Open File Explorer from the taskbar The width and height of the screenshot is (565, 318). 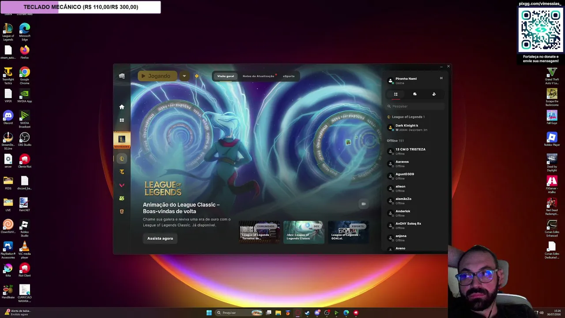(278, 313)
